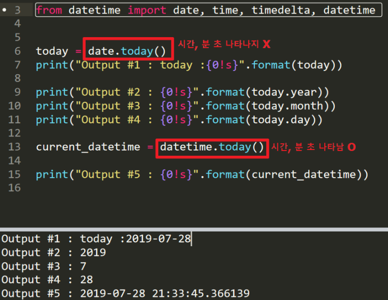
Task: Click 'format(current_datetime)' on line 15
Action: [284, 175]
